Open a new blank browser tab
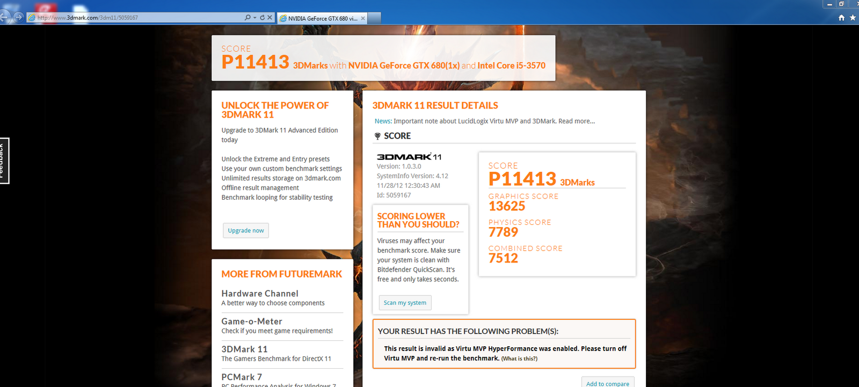The height and width of the screenshot is (387, 859). (x=374, y=18)
